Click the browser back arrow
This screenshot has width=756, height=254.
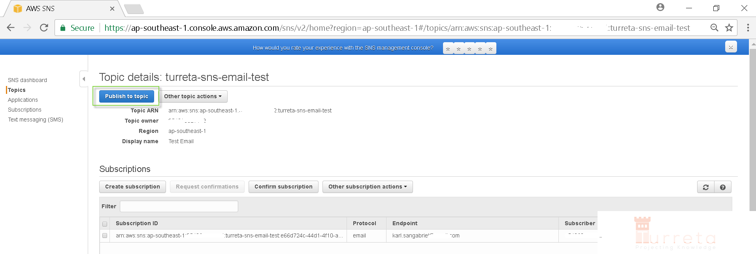coord(11,28)
